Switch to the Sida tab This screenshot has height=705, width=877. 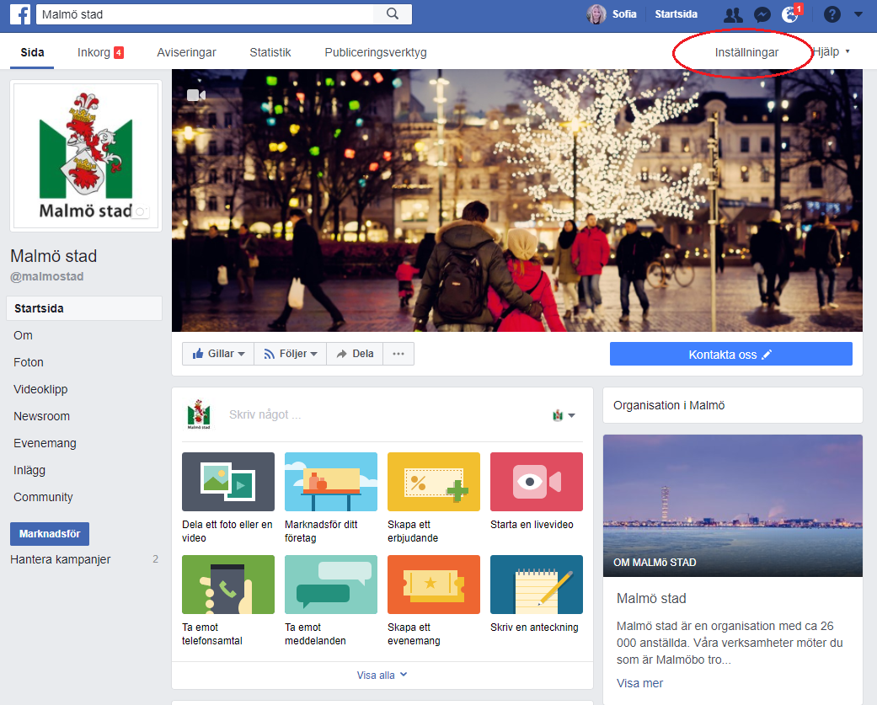click(32, 52)
